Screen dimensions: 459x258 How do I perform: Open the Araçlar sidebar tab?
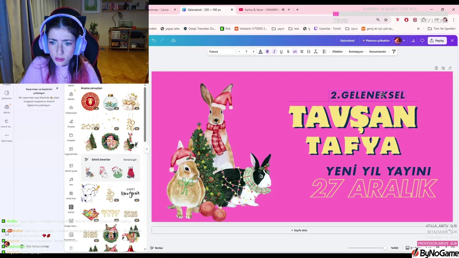tap(71, 123)
